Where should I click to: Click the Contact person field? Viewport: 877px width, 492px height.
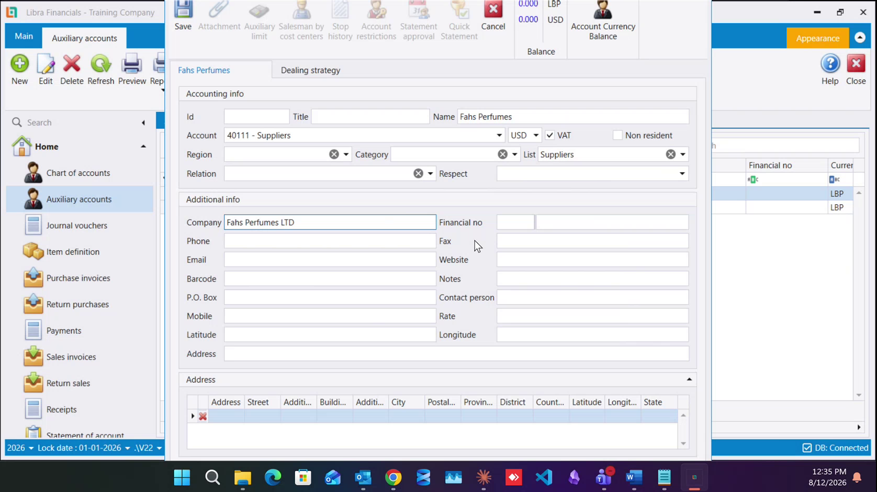pos(592,297)
